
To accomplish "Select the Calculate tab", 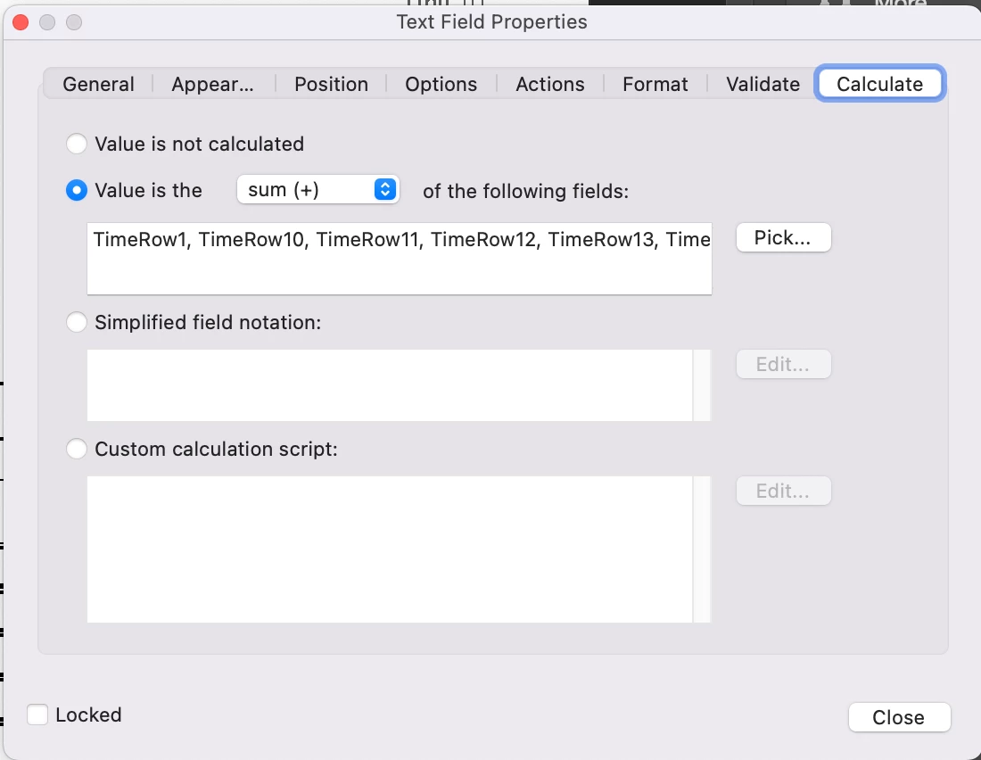I will pyautogui.click(x=879, y=84).
